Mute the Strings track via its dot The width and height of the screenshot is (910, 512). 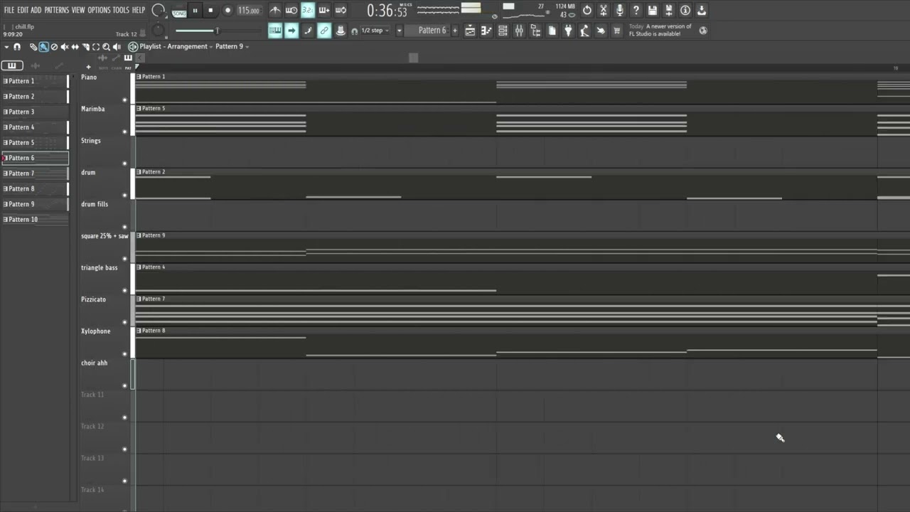pyautogui.click(x=124, y=164)
